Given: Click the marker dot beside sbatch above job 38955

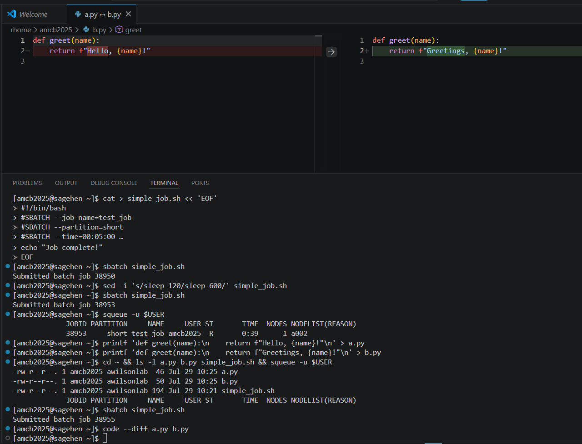Looking at the screenshot, I should point(8,410).
